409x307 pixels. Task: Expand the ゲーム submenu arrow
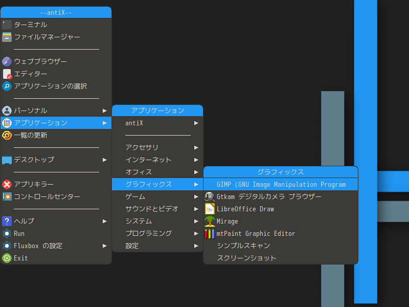tap(196, 196)
